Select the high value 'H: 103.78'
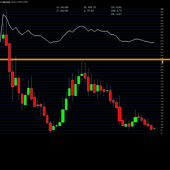170x170 pixels. [90, 7]
